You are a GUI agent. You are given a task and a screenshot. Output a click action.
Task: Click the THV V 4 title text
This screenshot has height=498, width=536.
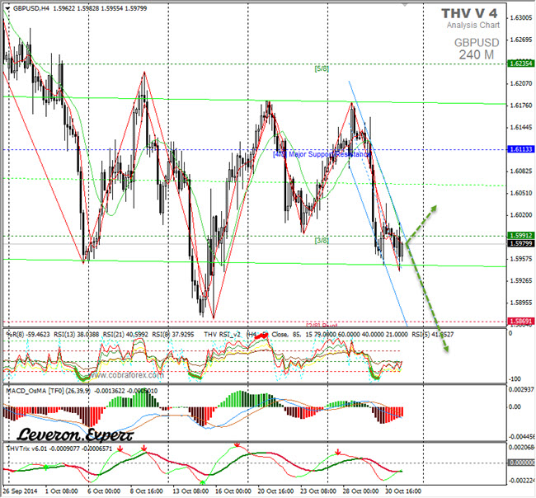click(468, 14)
